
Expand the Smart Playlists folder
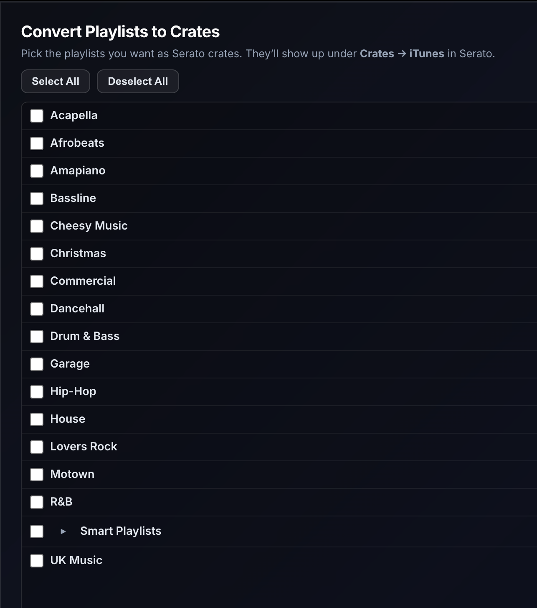(x=63, y=531)
